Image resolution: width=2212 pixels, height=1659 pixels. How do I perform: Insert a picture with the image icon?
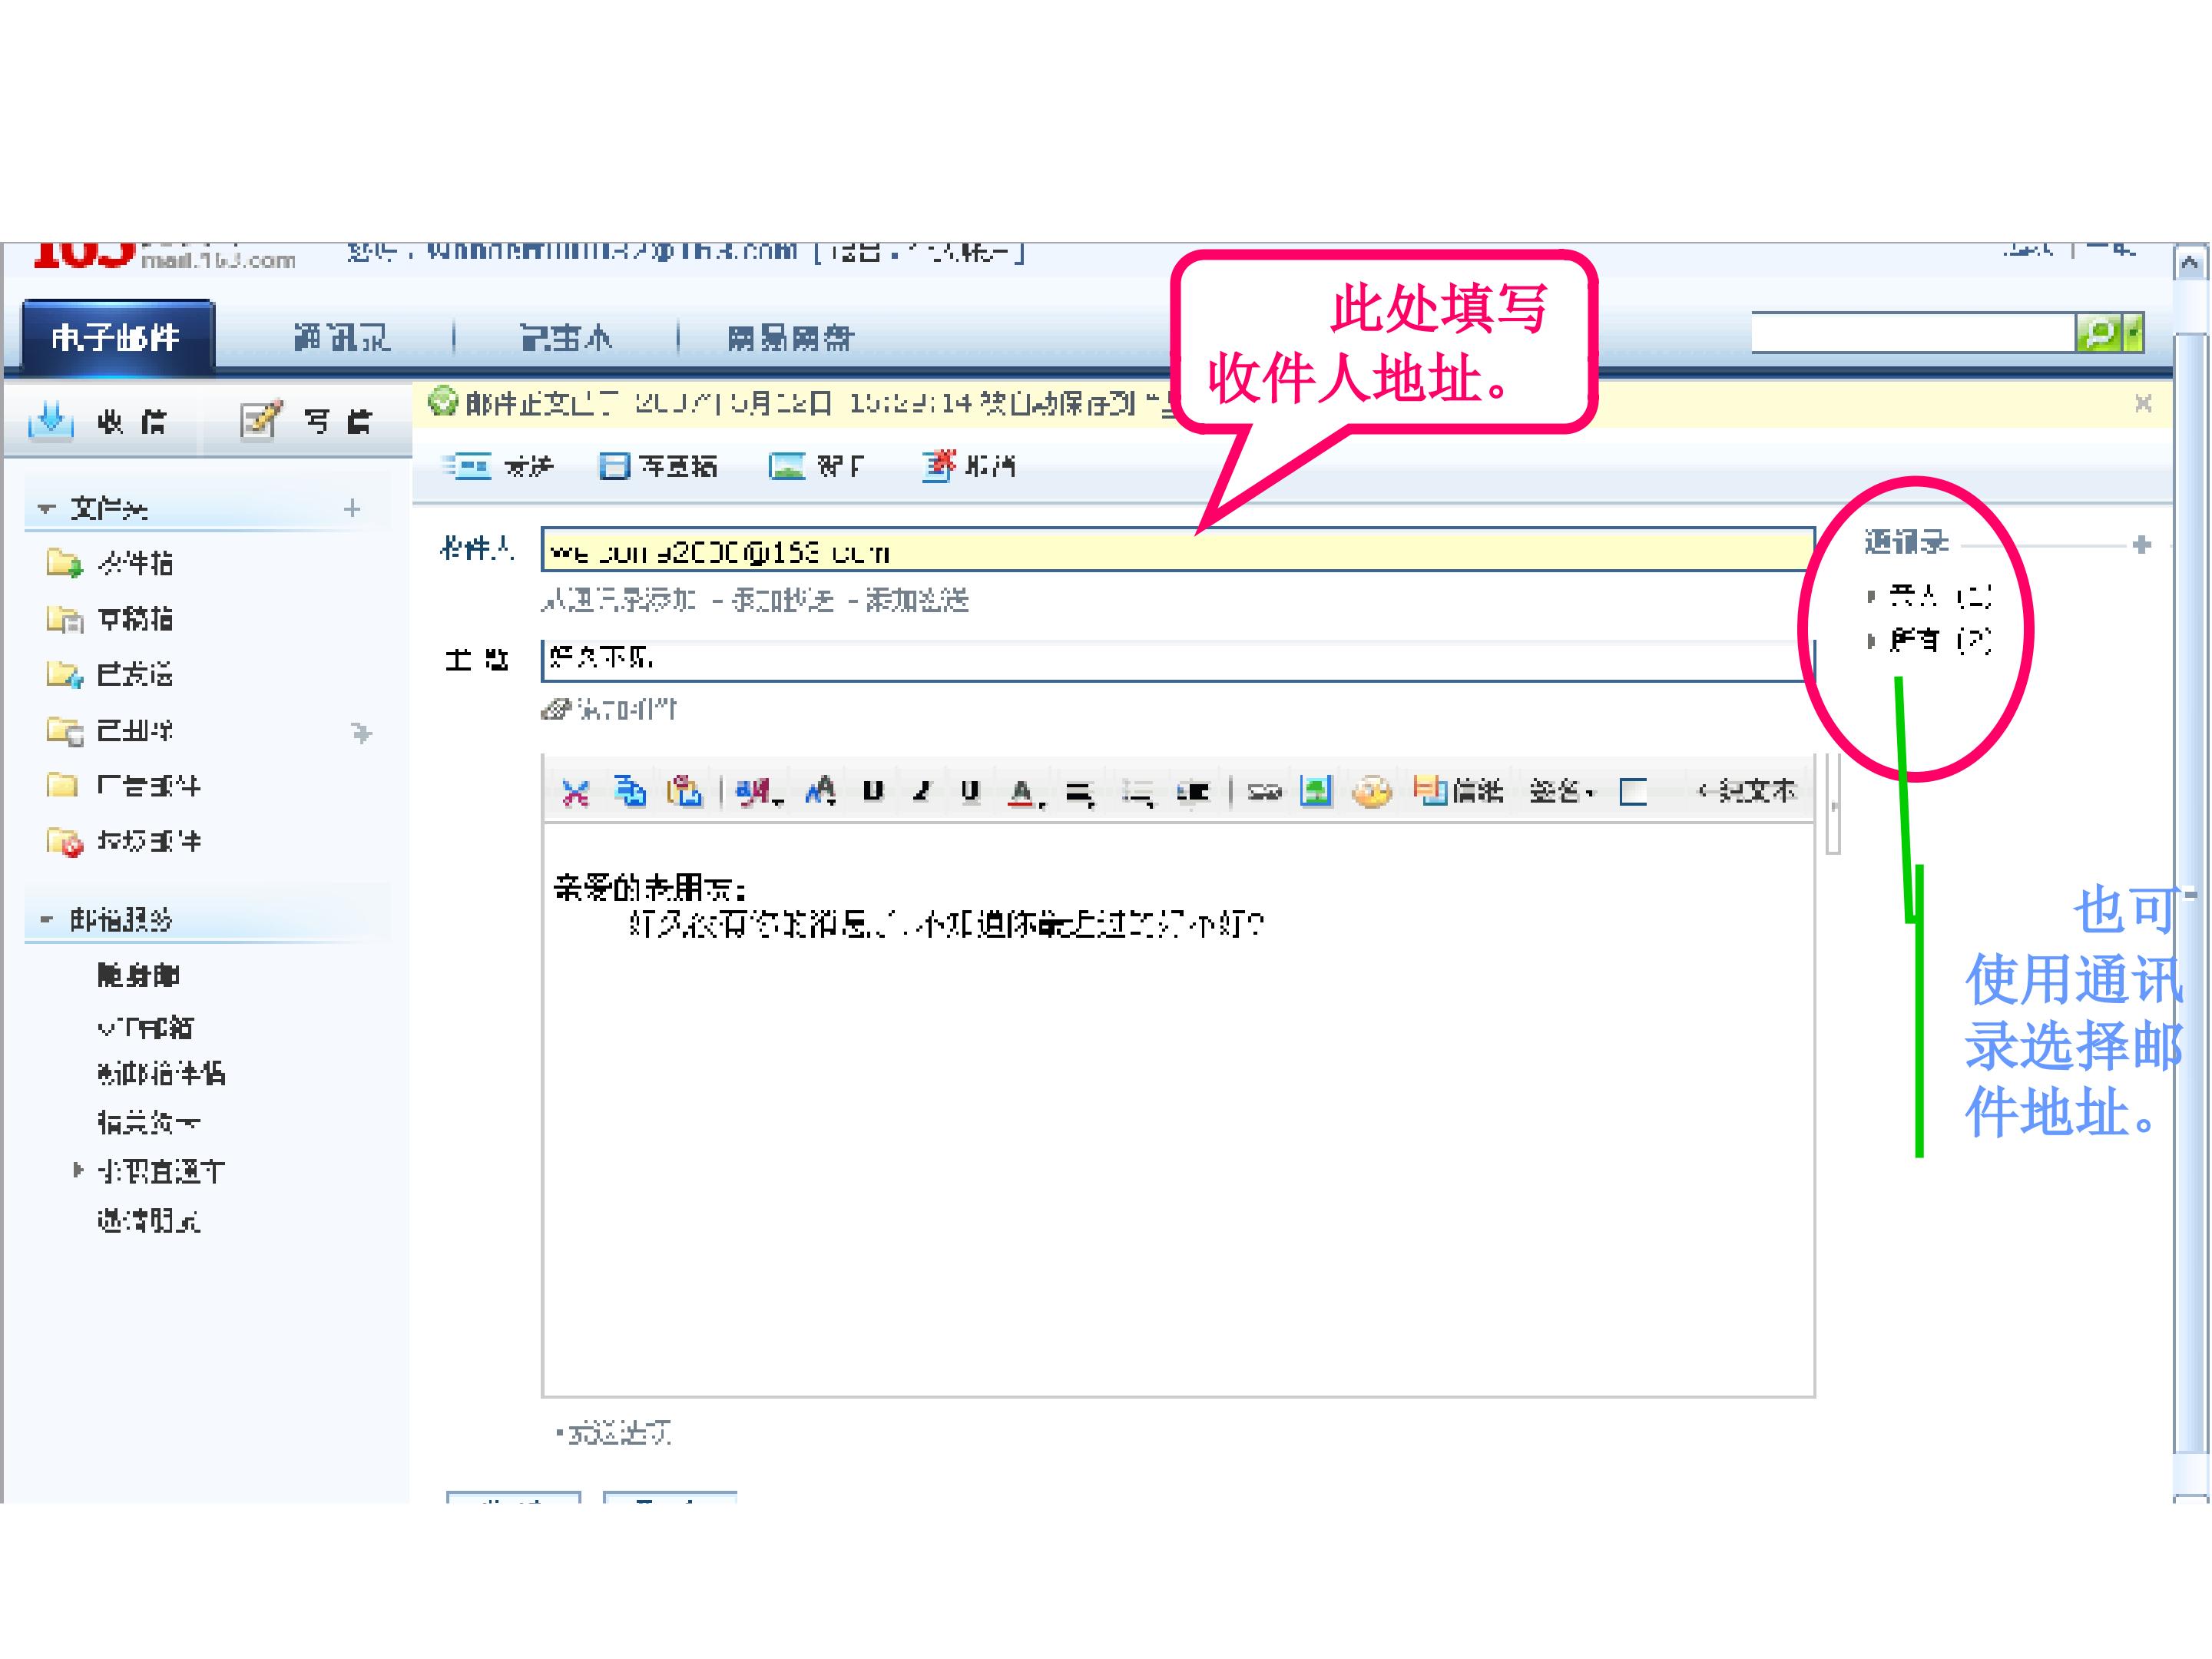(x=1316, y=792)
